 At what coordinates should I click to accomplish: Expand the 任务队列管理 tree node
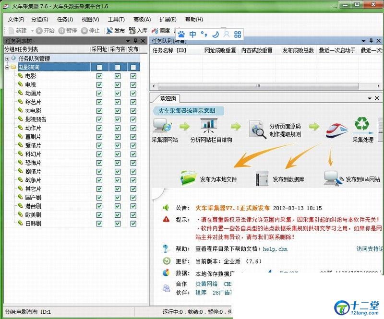[7, 59]
